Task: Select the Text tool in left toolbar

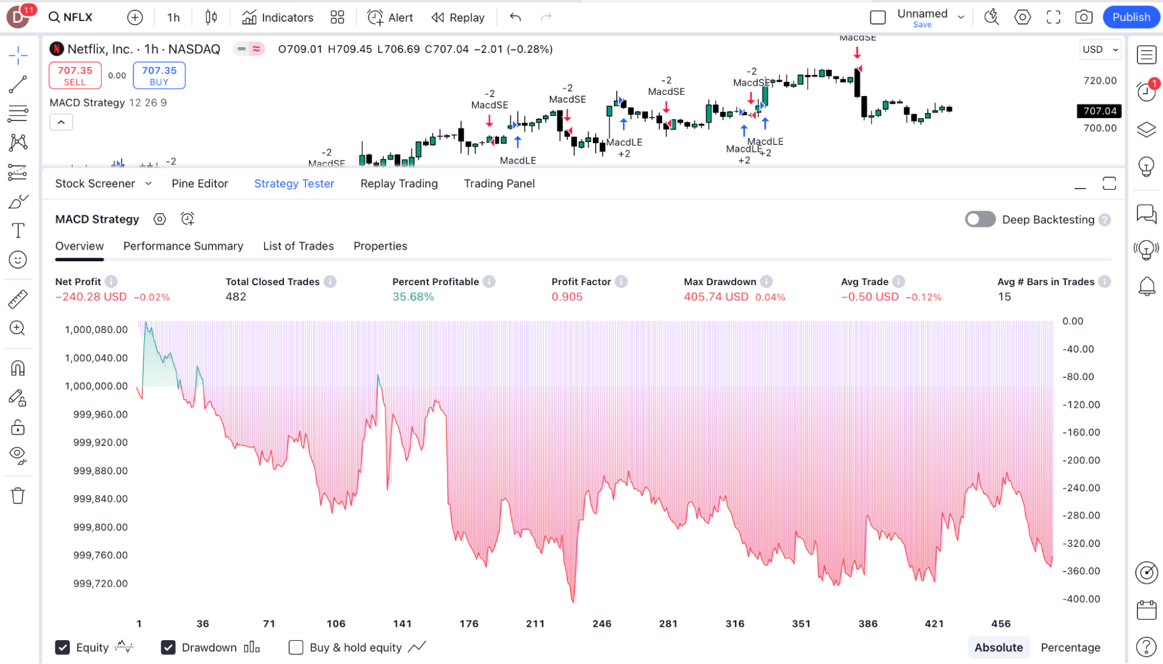Action: tap(18, 231)
